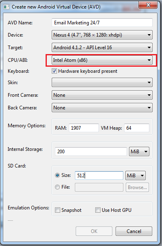Enable Use Host GPU checkbox
The height and width of the screenshot is (246, 162).
[x=98, y=210]
